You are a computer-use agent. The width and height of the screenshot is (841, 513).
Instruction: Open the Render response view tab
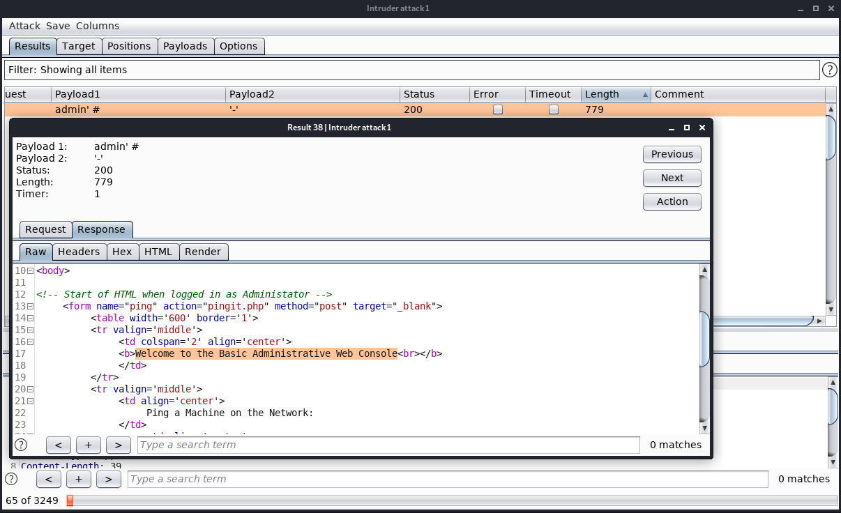point(204,252)
